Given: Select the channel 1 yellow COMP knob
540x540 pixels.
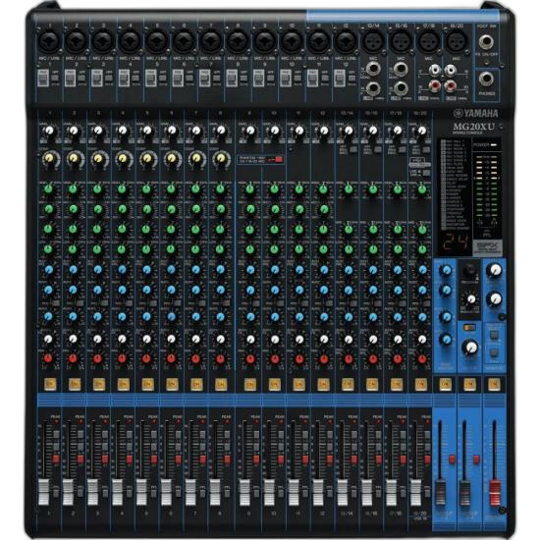Looking at the screenshot, I should tap(50, 159).
